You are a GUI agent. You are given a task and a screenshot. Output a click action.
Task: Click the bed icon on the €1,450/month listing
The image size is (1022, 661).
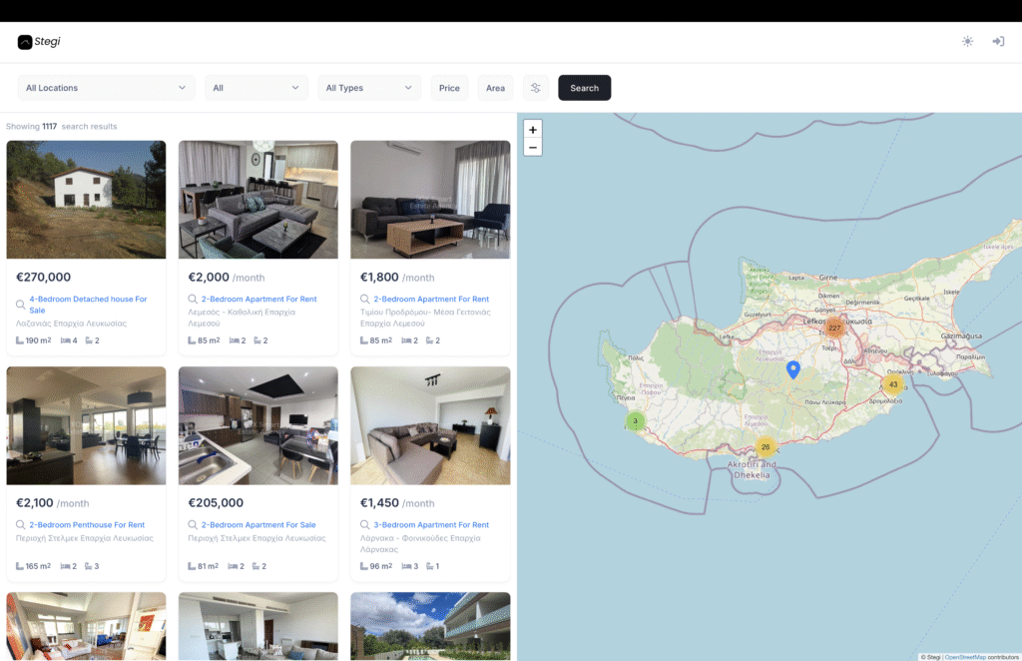(x=407, y=566)
